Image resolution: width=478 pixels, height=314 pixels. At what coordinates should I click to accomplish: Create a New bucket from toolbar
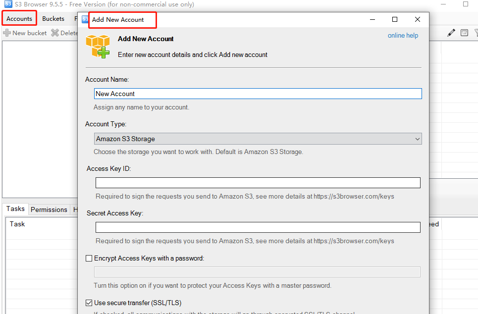25,33
